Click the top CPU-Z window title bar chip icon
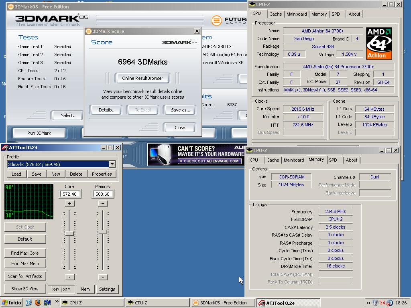 pyautogui.click(x=252, y=4)
